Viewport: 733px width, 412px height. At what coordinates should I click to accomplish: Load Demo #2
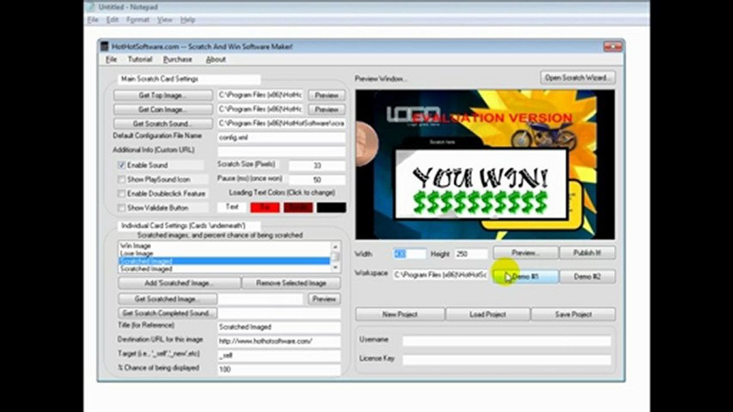coord(587,276)
